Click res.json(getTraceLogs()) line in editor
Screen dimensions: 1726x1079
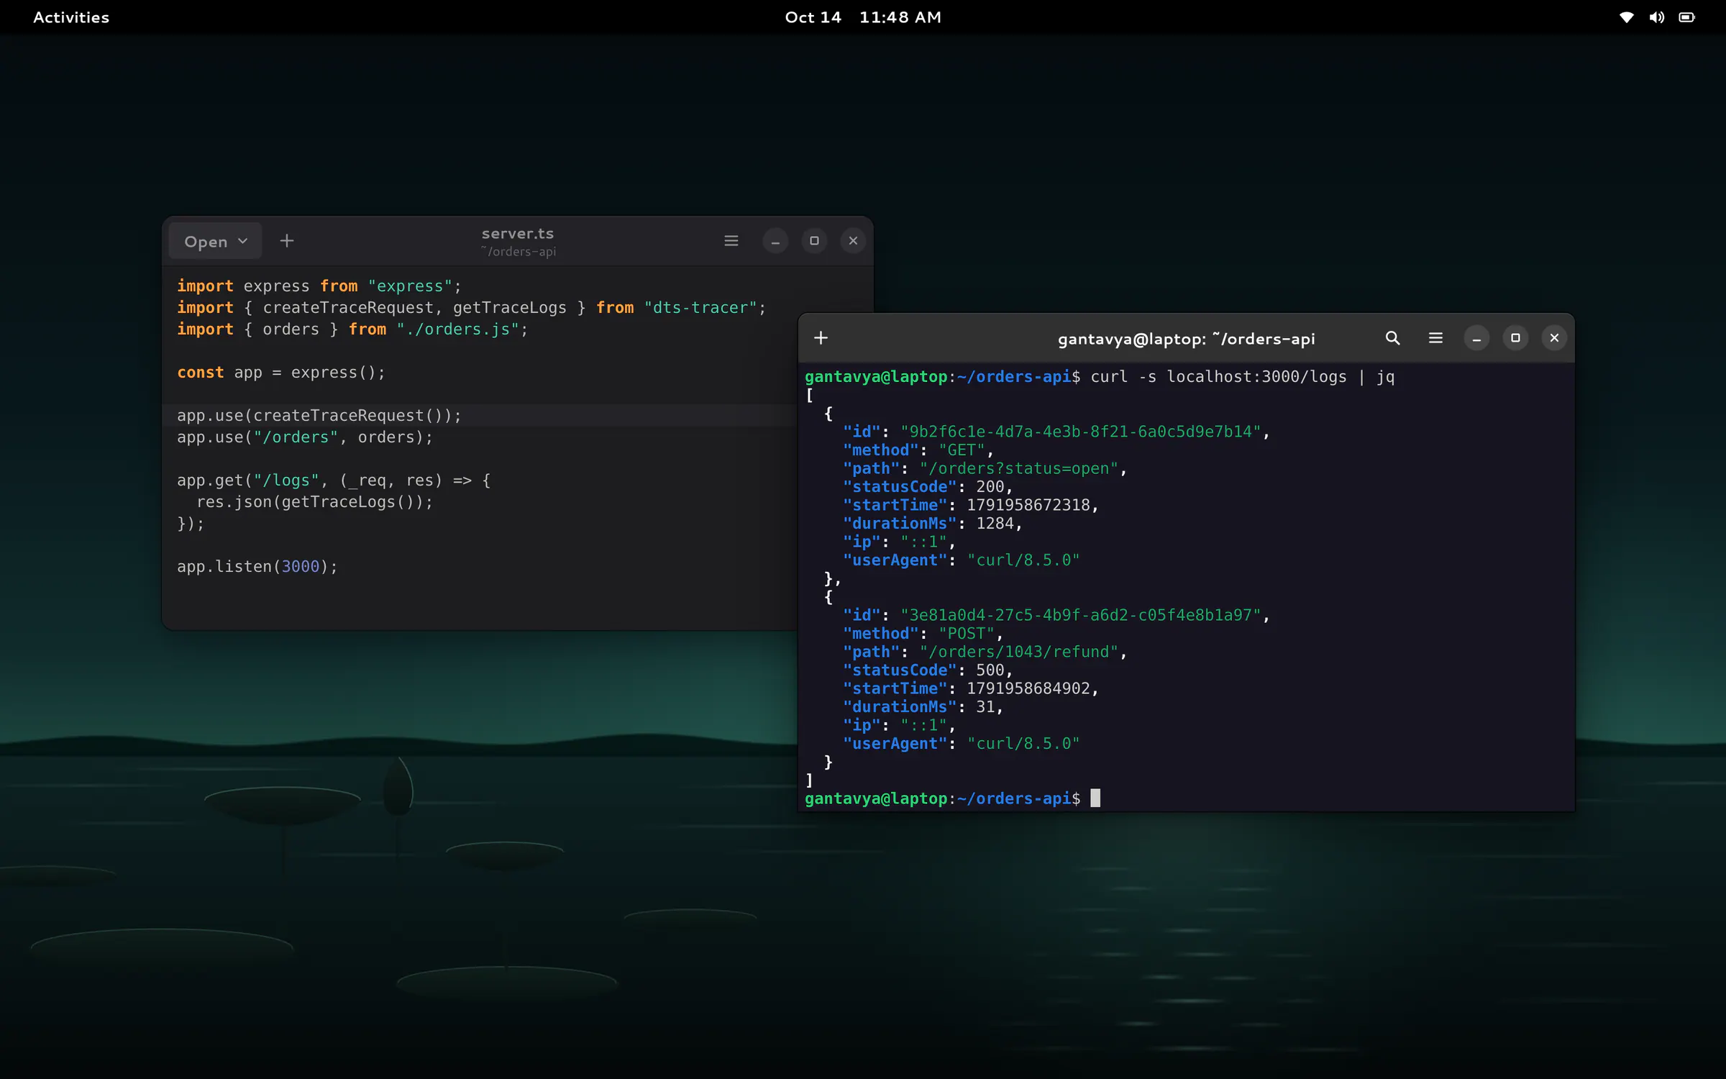click(314, 502)
